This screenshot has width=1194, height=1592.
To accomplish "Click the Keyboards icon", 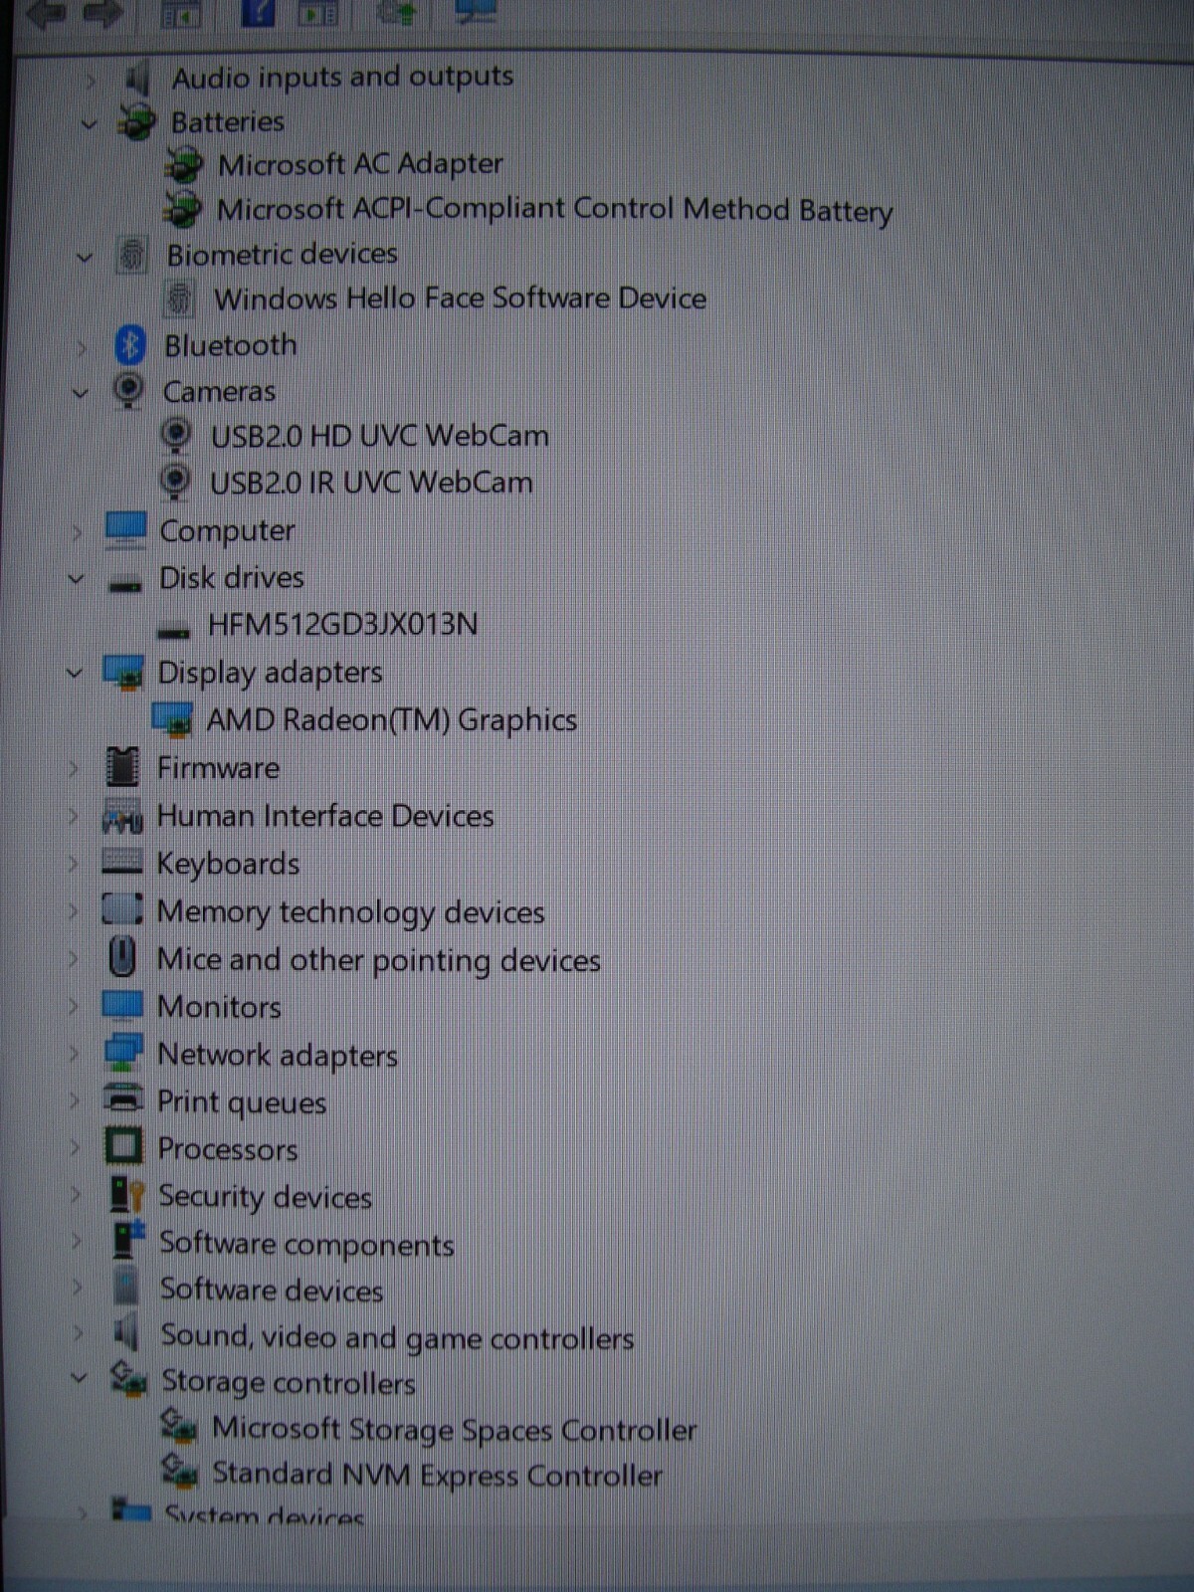I will 122,862.
